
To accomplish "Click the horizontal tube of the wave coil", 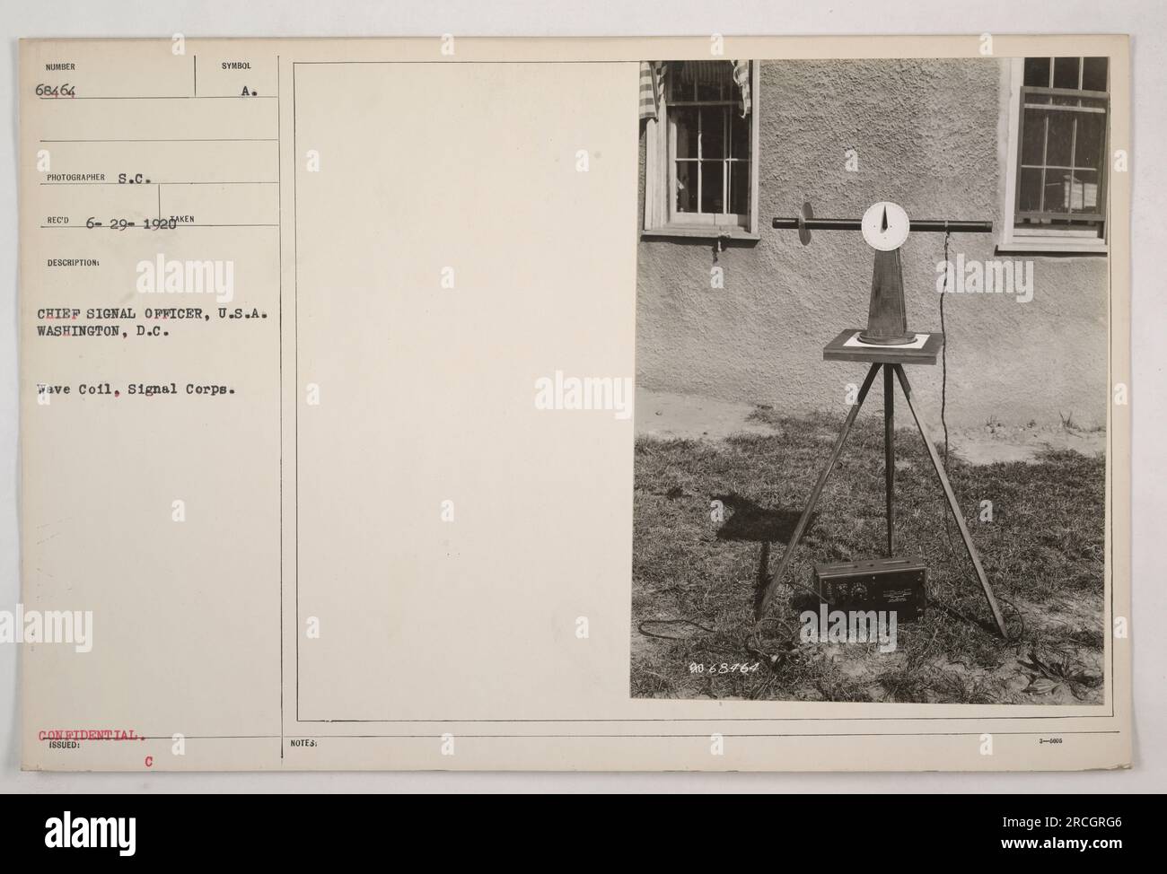I will 882,223.
